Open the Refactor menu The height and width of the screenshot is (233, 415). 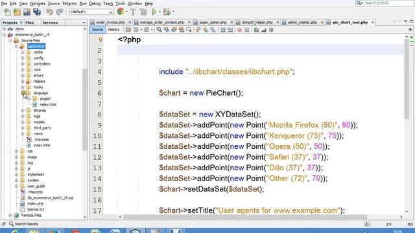[x=69, y=3]
